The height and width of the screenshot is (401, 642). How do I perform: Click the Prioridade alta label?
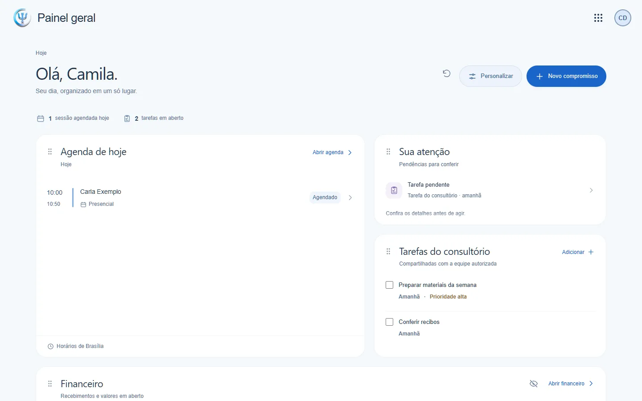point(448,297)
